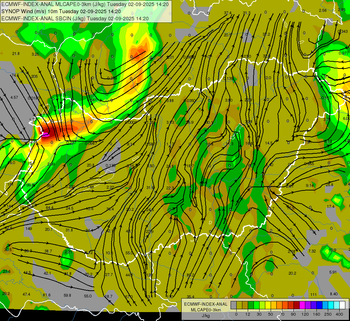350x321 pixels.
Task: Click the map value '81.6'
Action: pyautogui.click(x=47, y=295)
